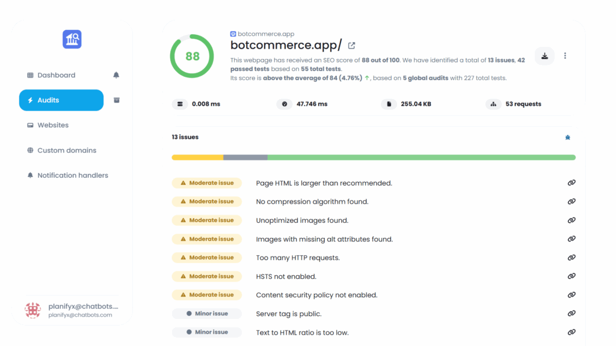This screenshot has height=346, width=616.
Task: Select Audits in the sidebar
Action: click(61, 100)
